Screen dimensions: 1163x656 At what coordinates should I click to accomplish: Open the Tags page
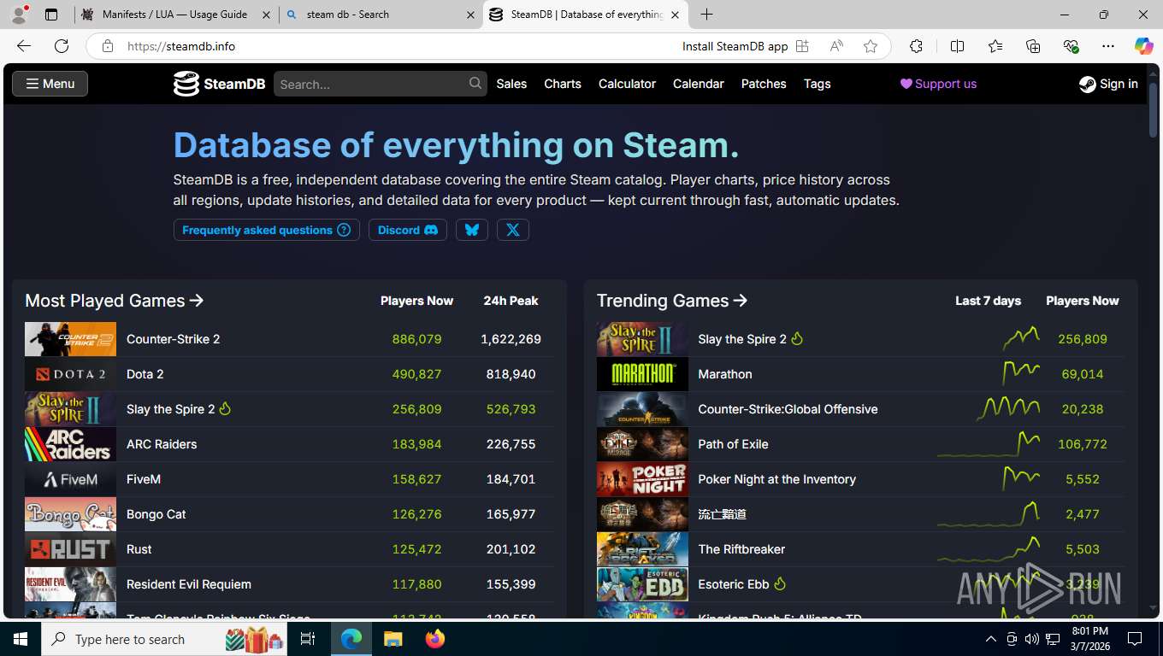(x=818, y=84)
